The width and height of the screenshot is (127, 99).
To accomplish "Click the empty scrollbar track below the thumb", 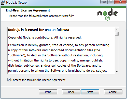I will 117,53.
